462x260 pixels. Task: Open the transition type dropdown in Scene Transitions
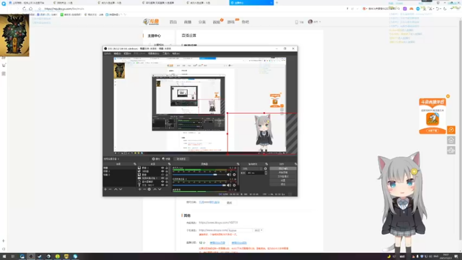click(x=252, y=169)
